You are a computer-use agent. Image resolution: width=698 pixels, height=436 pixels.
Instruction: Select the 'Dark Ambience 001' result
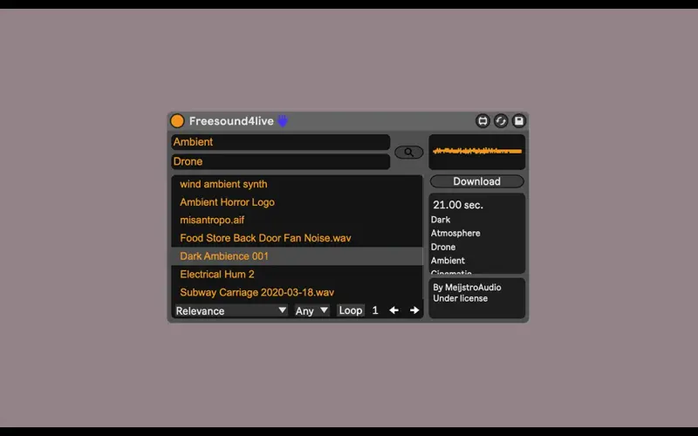click(297, 256)
